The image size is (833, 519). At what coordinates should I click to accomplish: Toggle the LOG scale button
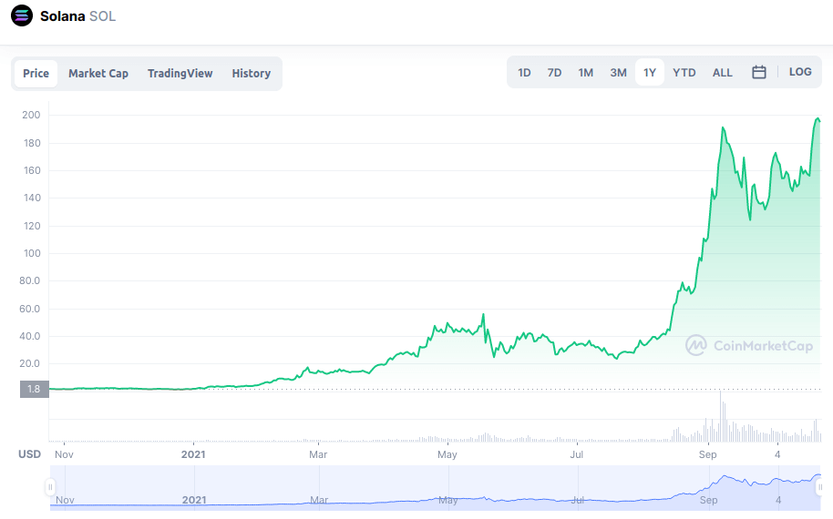click(800, 72)
